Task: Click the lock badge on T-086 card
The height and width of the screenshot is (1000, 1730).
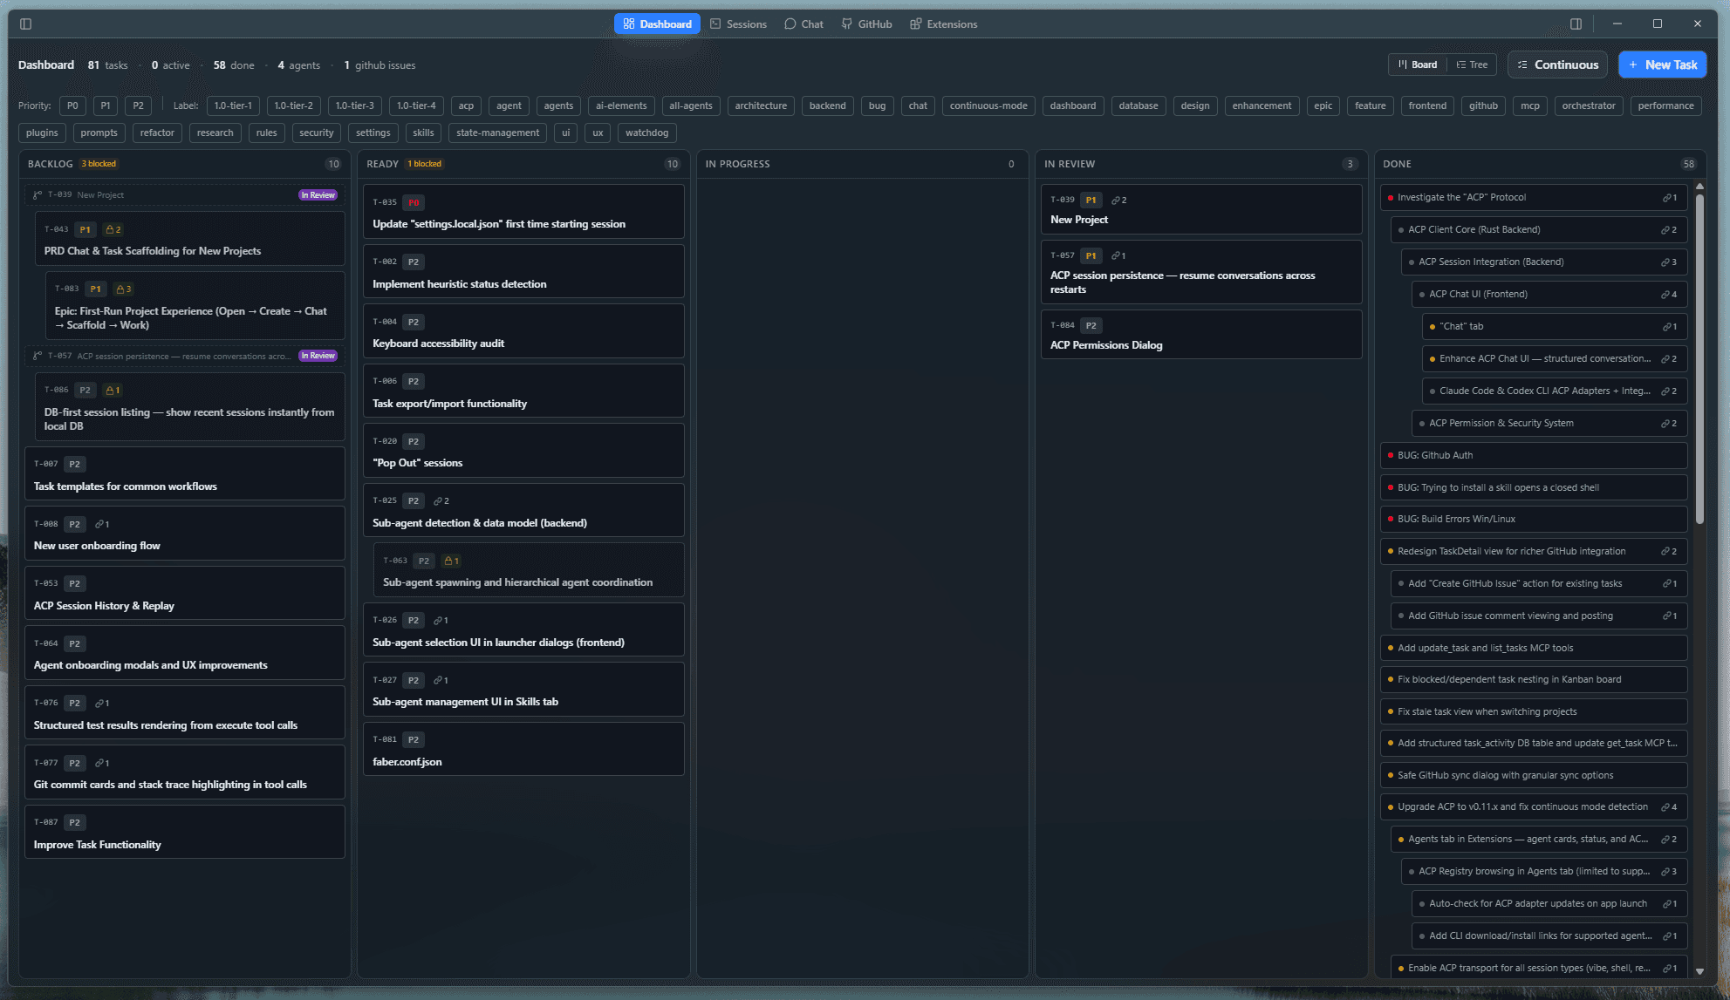Action: tap(113, 390)
